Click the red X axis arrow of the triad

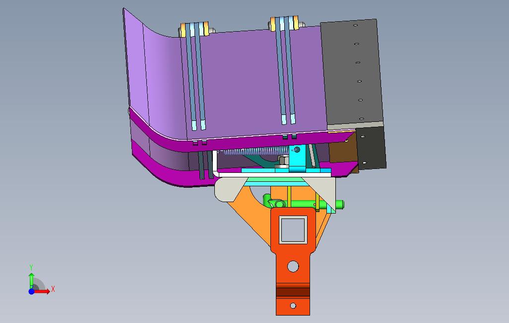click(42, 292)
